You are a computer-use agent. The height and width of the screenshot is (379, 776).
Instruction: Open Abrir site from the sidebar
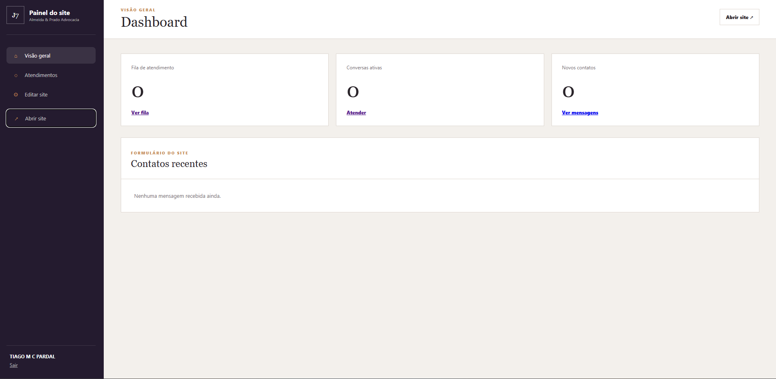pos(51,118)
